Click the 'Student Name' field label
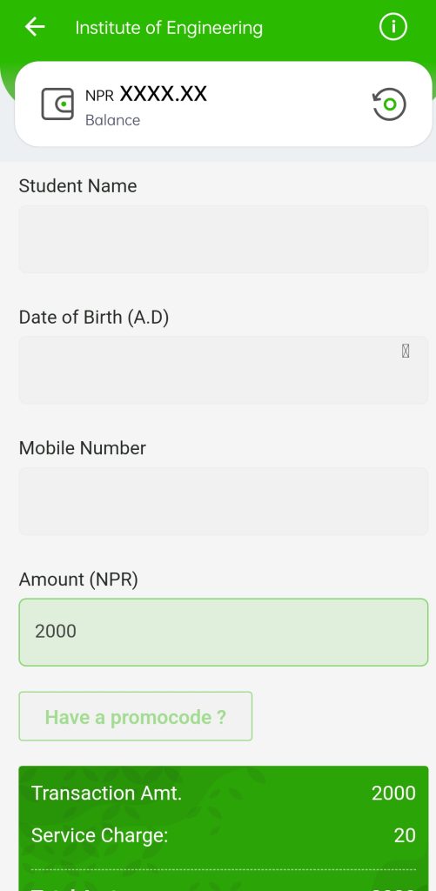436x891 pixels. coord(77,186)
